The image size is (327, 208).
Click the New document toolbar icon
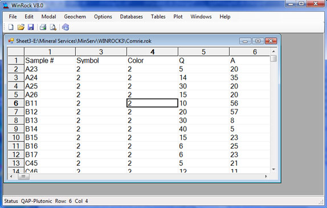tap(11, 27)
